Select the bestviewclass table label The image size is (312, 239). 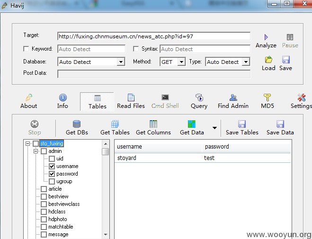pyautogui.click(x=64, y=204)
